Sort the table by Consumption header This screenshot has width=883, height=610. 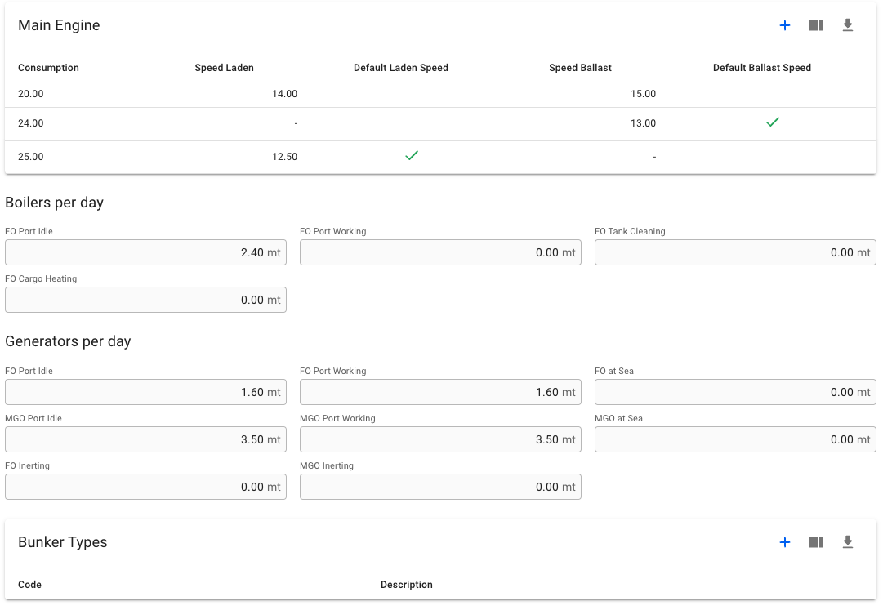[x=48, y=68]
